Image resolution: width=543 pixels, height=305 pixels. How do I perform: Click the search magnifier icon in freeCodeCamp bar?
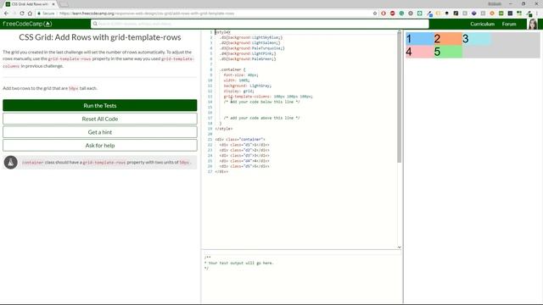[x=95, y=24]
